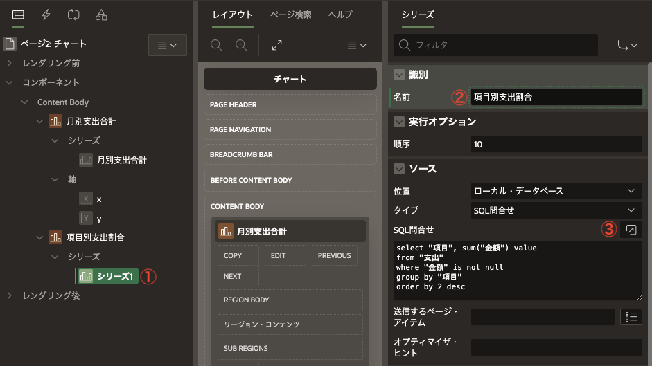This screenshot has height=366, width=652.
Task: Switch to the レイアウト tab
Action: point(232,15)
